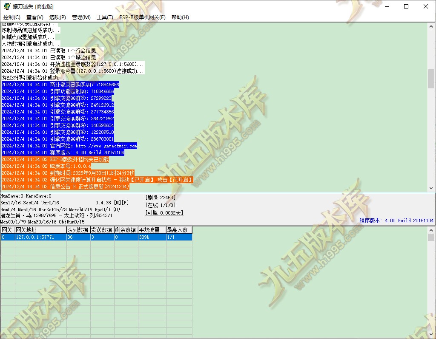The image size is (436, 339).
Task: Click the 0:4:38 uptime timer
Action: 103,203
